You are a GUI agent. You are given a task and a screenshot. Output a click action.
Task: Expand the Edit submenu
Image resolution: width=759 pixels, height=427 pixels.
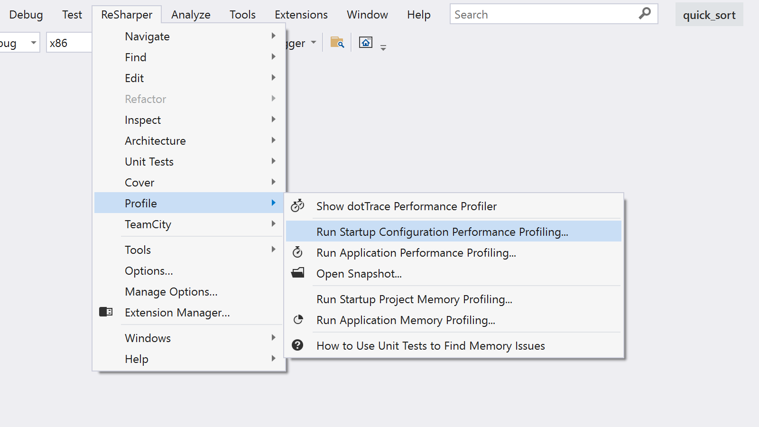[190, 78]
